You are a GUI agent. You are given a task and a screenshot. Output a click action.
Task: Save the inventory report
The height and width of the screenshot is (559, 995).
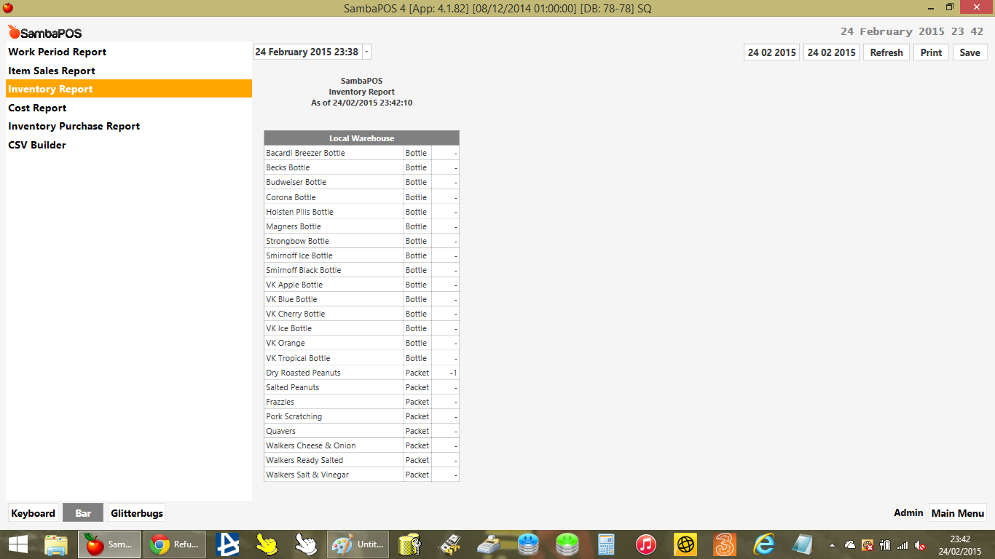point(970,52)
